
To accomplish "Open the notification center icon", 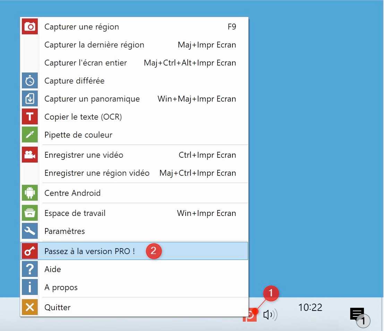I will pyautogui.click(x=357, y=314).
